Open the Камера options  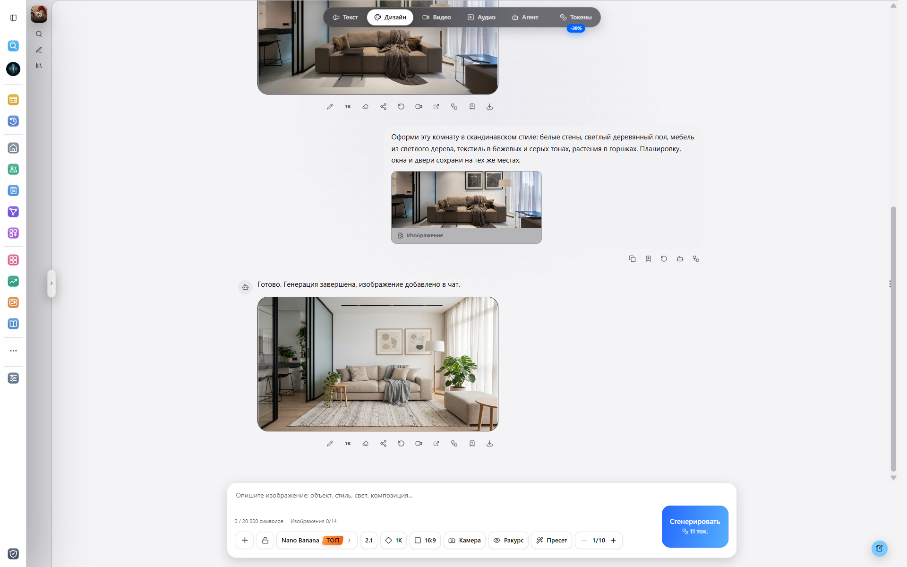pos(464,540)
